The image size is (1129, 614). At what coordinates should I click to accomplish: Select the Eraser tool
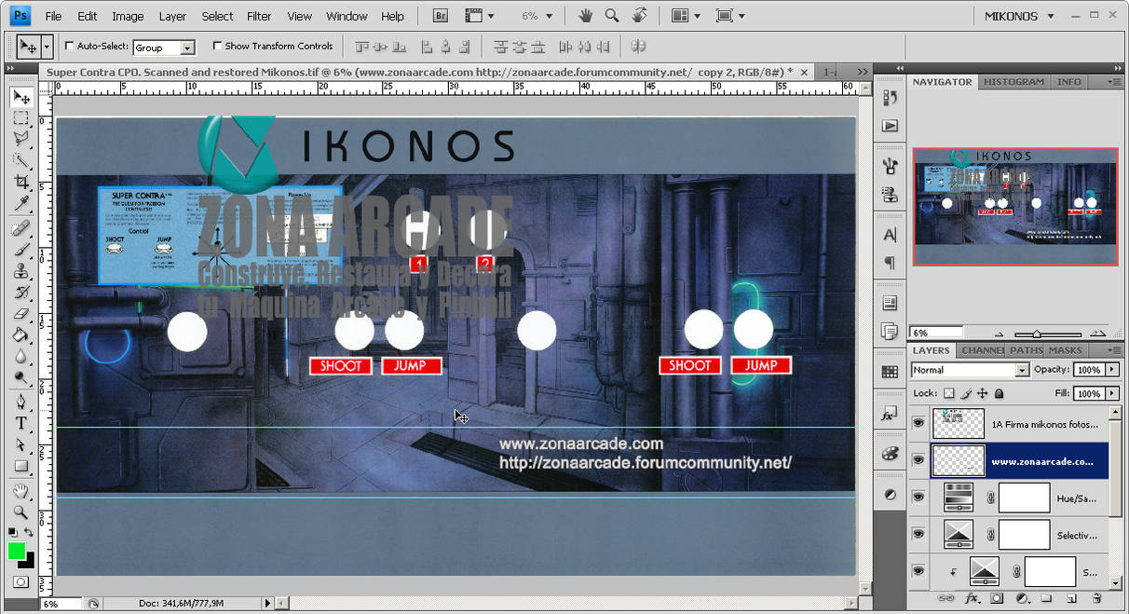coord(20,314)
